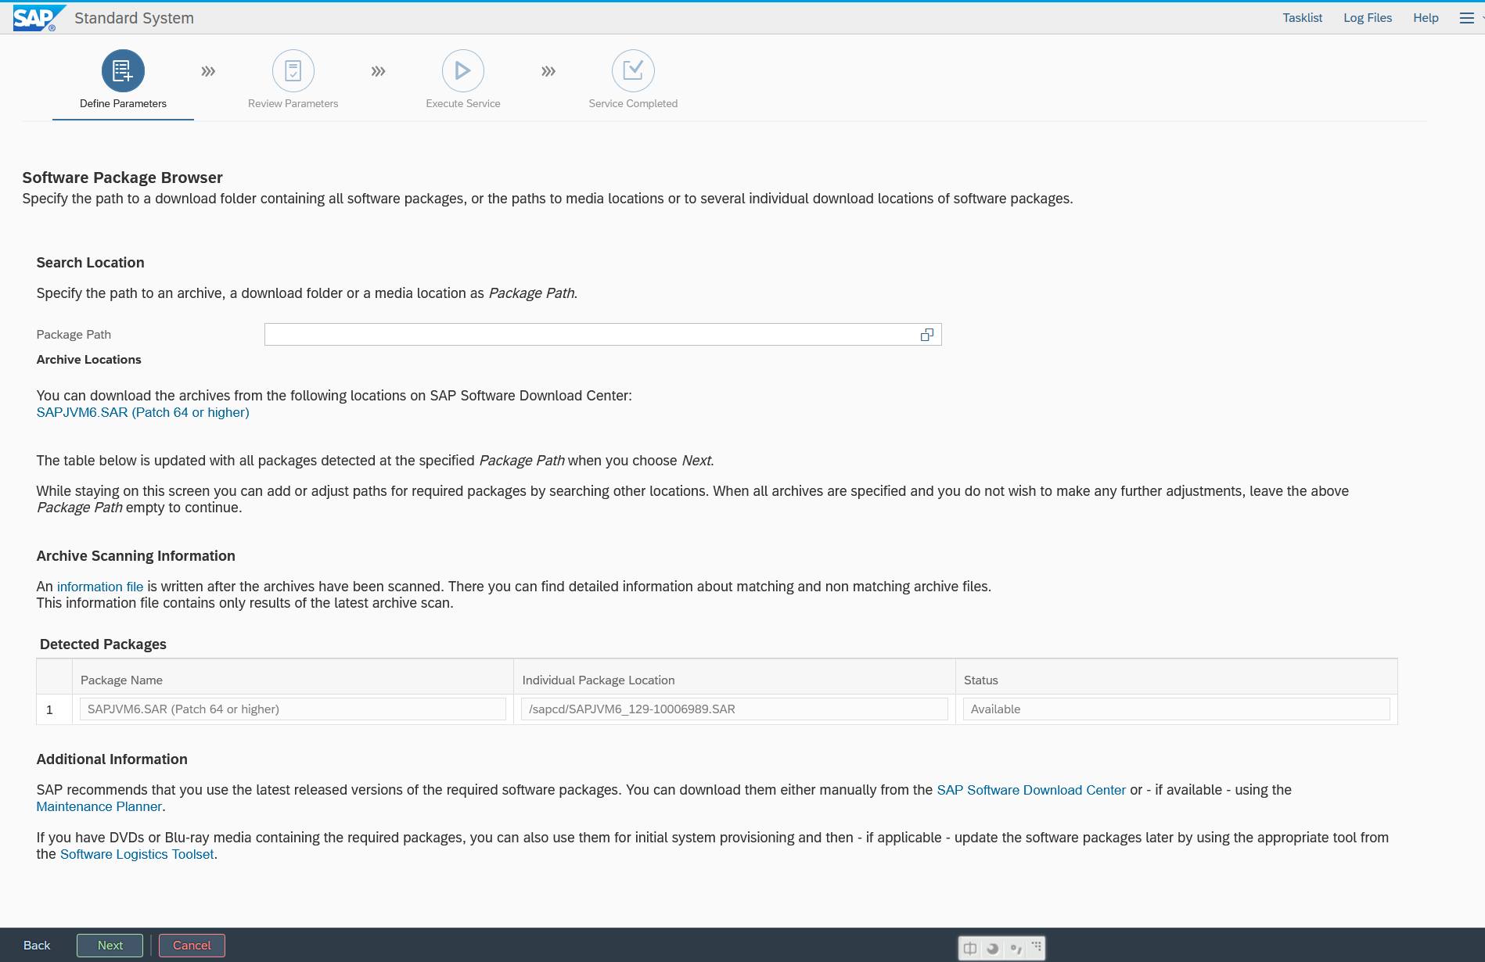Toggle punctuation mode icon in IME bar
This screenshot has height=962, width=1485.
pos(1016,949)
